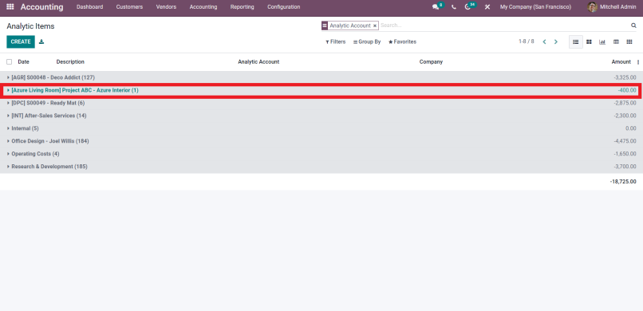Open the Reporting menu
This screenshot has width=643, height=311.
pyautogui.click(x=242, y=7)
